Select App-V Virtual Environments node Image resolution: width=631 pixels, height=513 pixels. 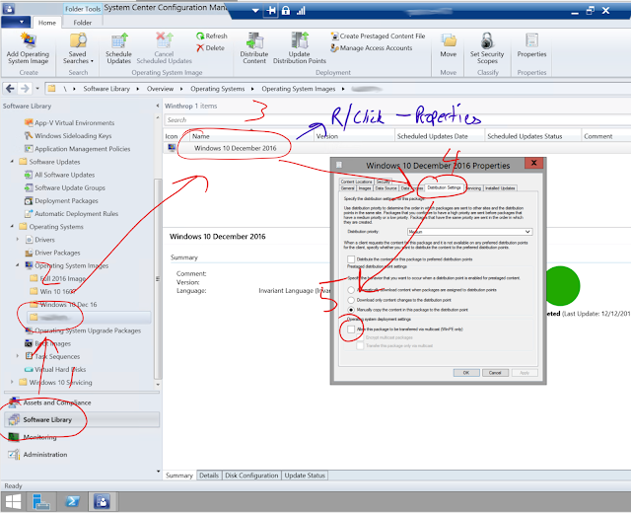tap(69, 122)
